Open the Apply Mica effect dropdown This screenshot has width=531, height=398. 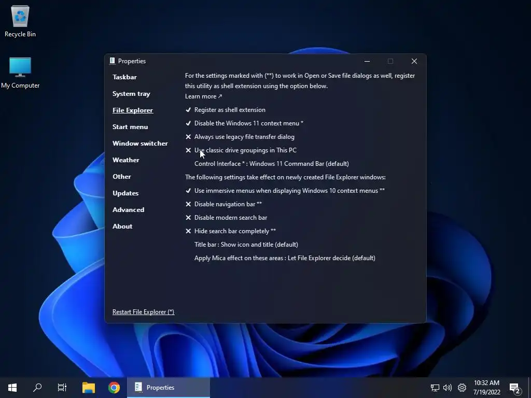point(285,258)
